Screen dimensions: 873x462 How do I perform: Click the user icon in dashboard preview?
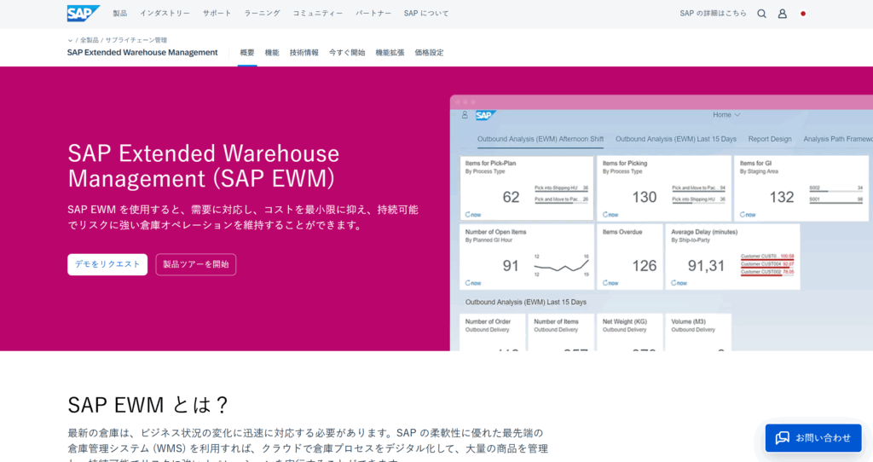tap(465, 115)
